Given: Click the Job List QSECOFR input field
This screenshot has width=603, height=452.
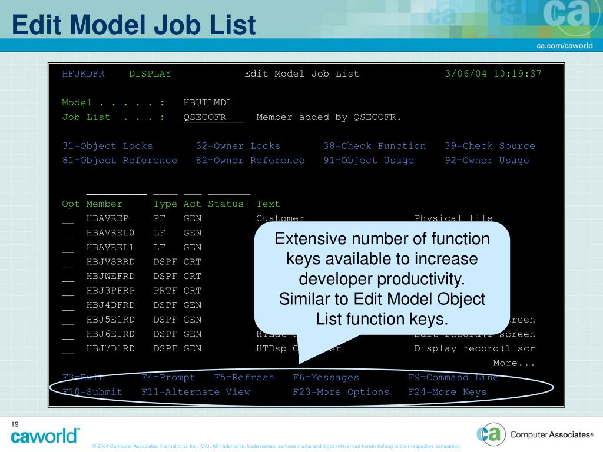Looking at the screenshot, I should [x=213, y=117].
